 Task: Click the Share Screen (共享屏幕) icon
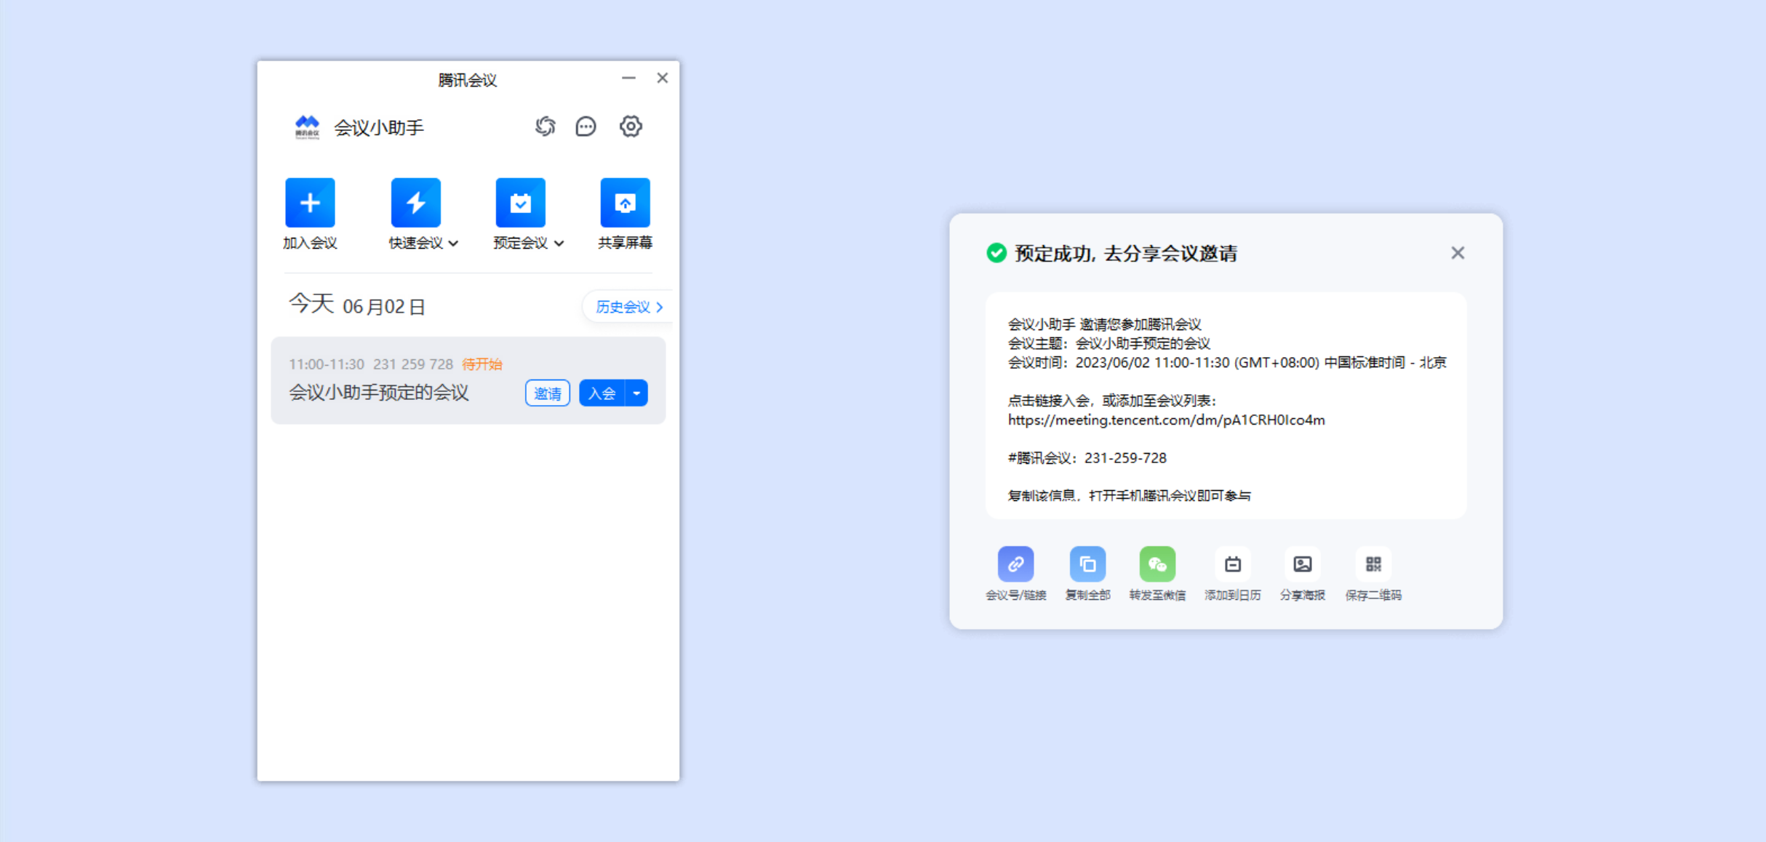pyautogui.click(x=625, y=202)
